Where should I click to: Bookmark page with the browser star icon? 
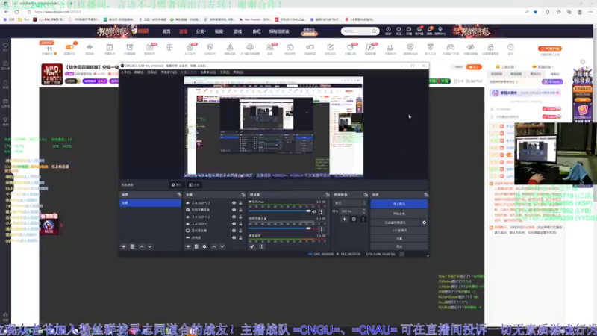coord(535,12)
